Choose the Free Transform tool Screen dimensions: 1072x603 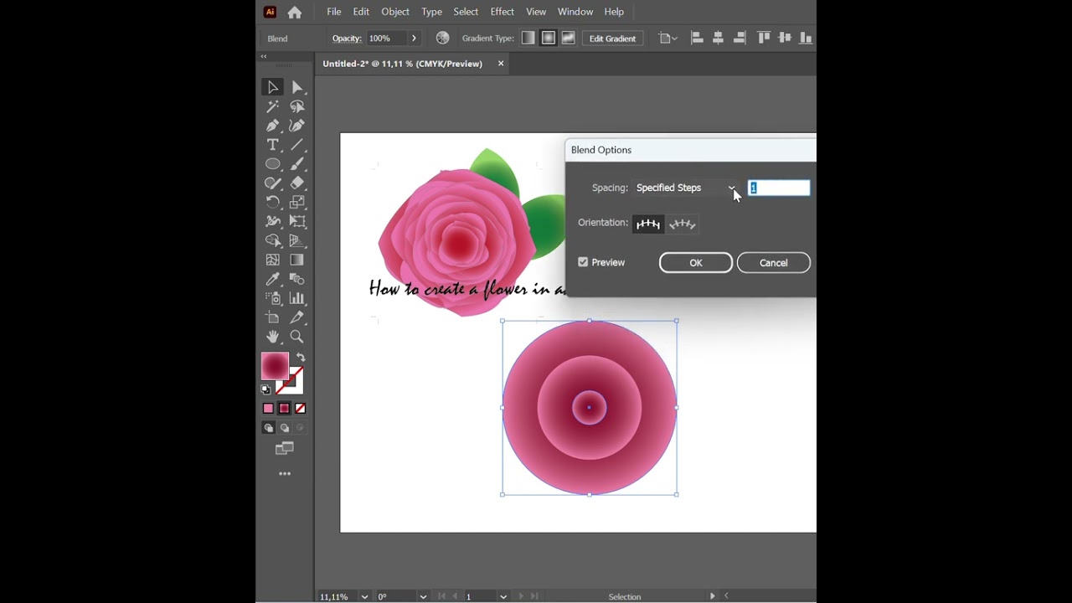(297, 221)
